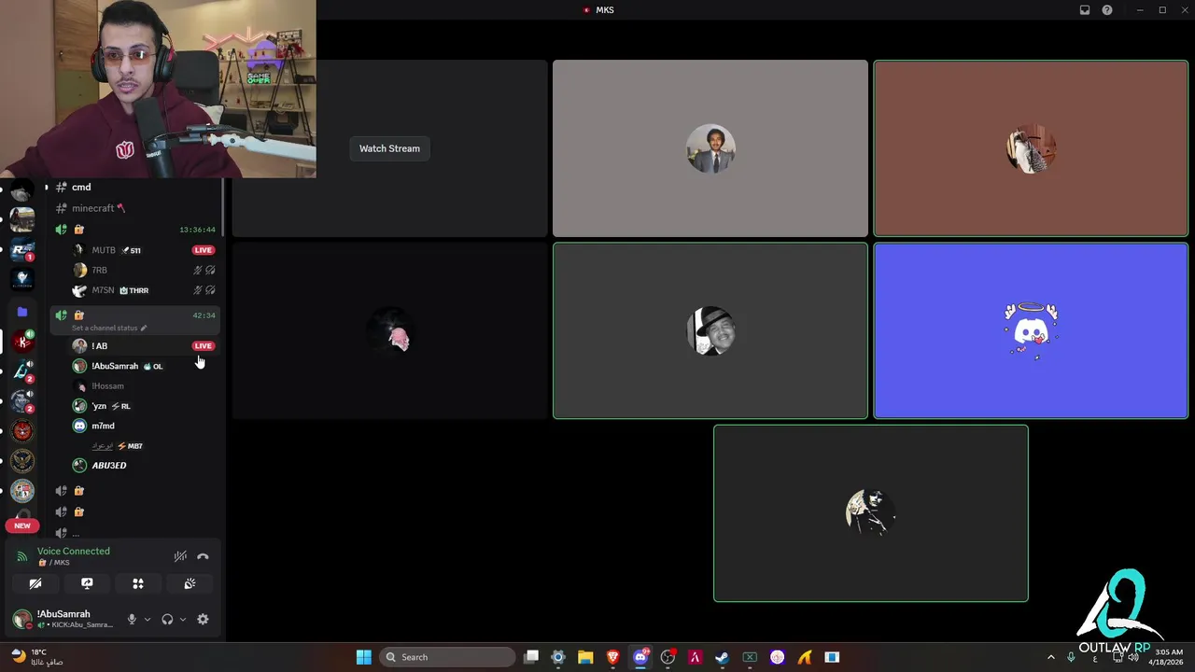
Task: Toggle noise suppression icon
Action: pos(180,556)
